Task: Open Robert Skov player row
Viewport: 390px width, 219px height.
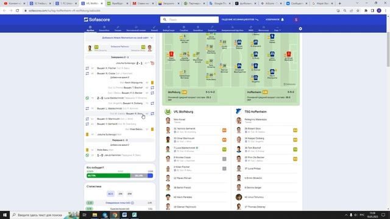Action: coord(267,130)
